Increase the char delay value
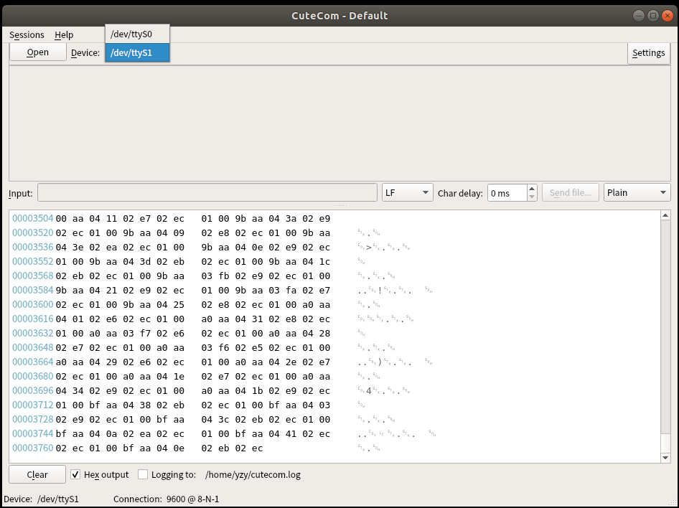This screenshot has height=508, width=679. pyautogui.click(x=532, y=189)
